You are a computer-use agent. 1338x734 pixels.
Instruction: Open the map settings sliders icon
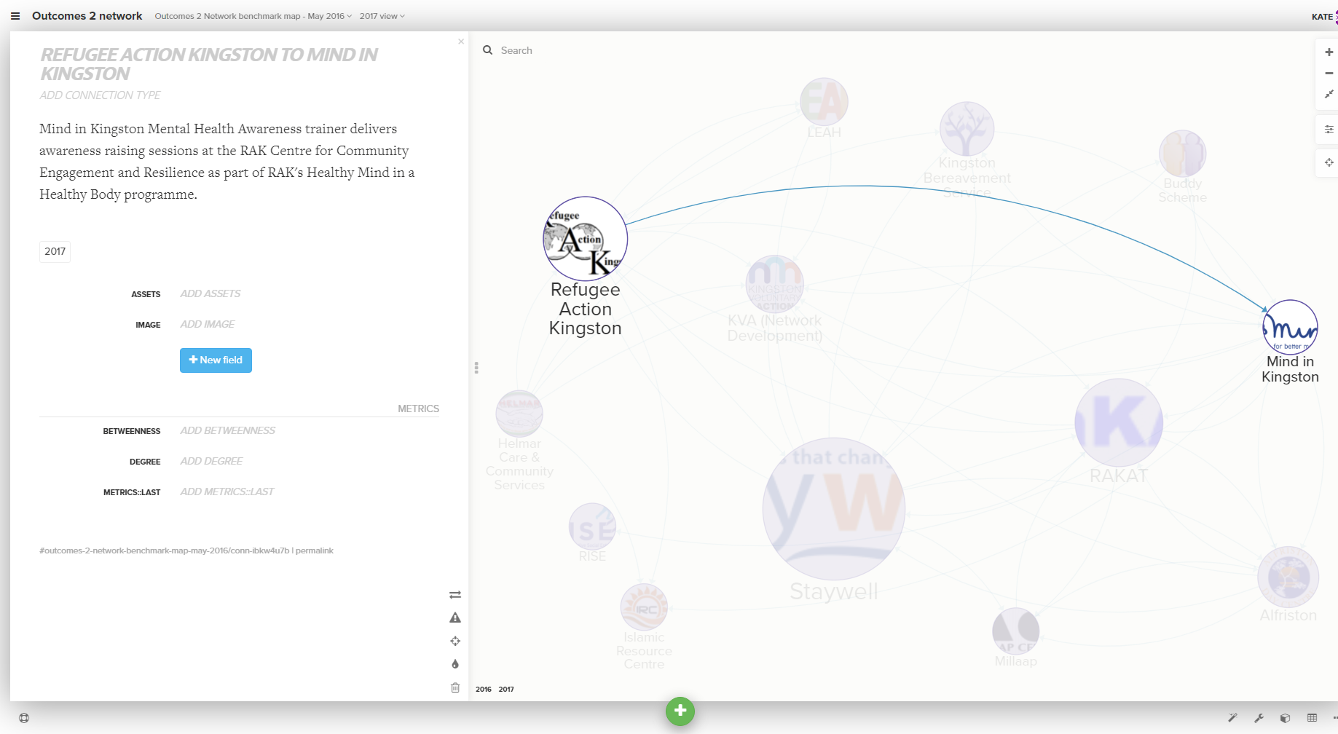click(1329, 129)
